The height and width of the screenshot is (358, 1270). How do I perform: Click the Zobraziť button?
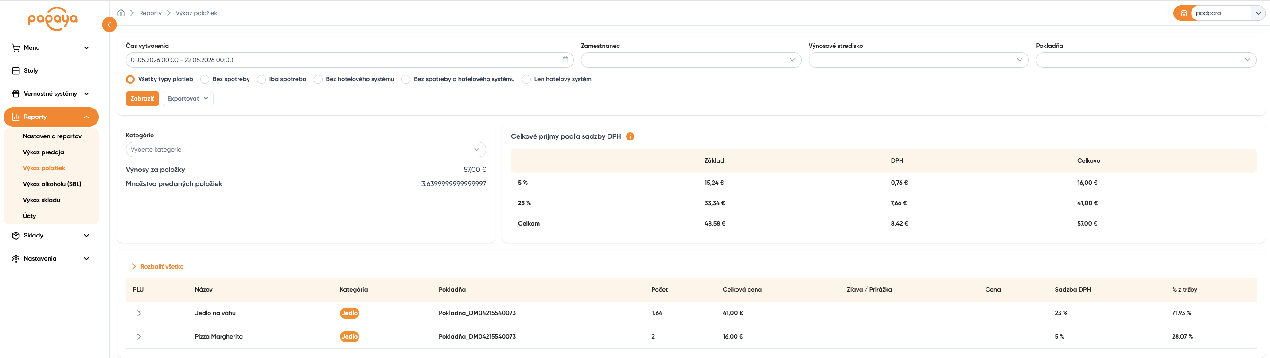click(143, 99)
